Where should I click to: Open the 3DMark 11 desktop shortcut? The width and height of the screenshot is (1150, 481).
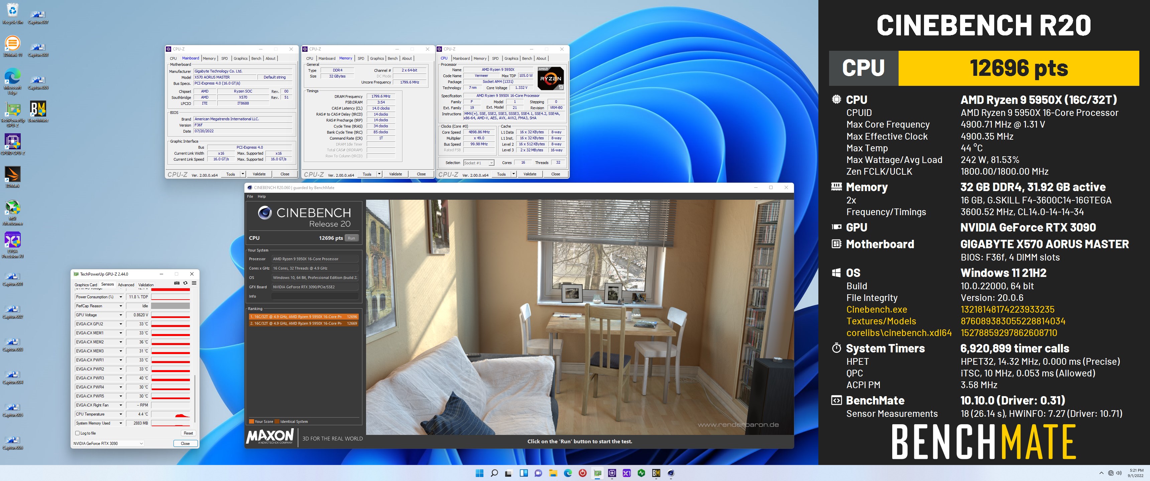click(12, 46)
